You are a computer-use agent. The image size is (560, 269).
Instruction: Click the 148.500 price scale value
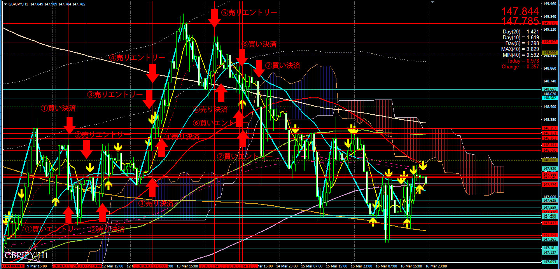(x=549, y=107)
